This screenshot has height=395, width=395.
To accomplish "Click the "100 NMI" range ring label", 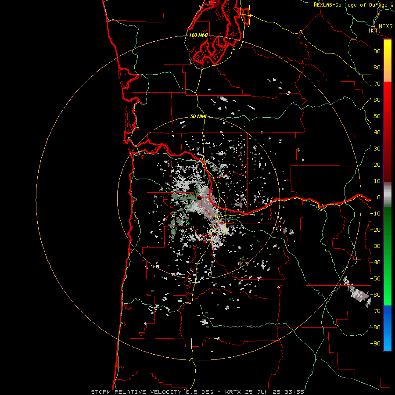I will [x=198, y=35].
